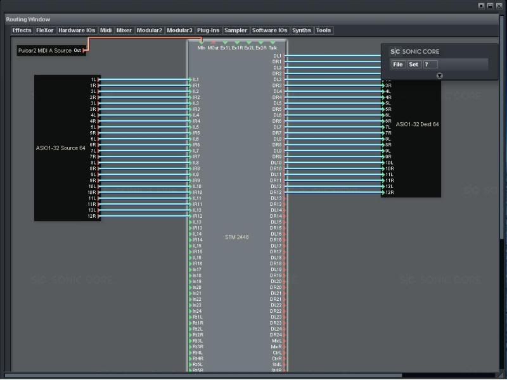Click the DL16 output pin on STM 2448
Screen dimensions: 507x380
tap(284, 234)
